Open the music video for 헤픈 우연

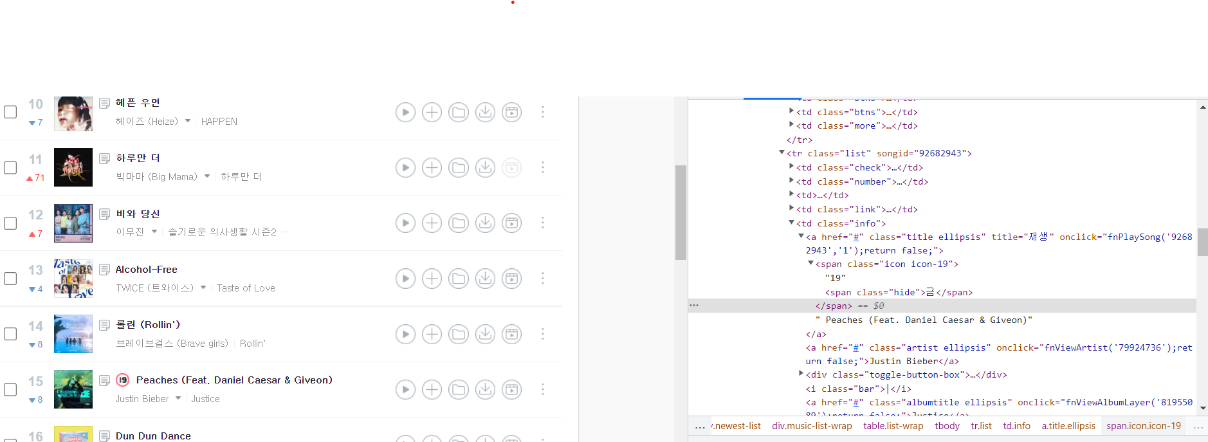pyautogui.click(x=511, y=113)
